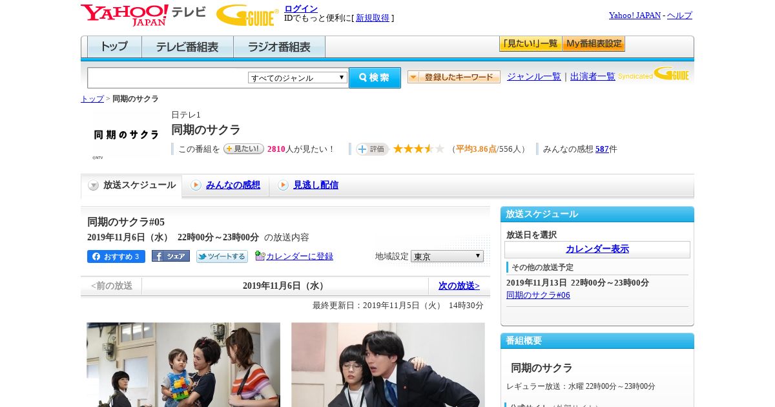Expand the すべてのジャンル genre dropdown
775x407 pixels.
[x=298, y=78]
